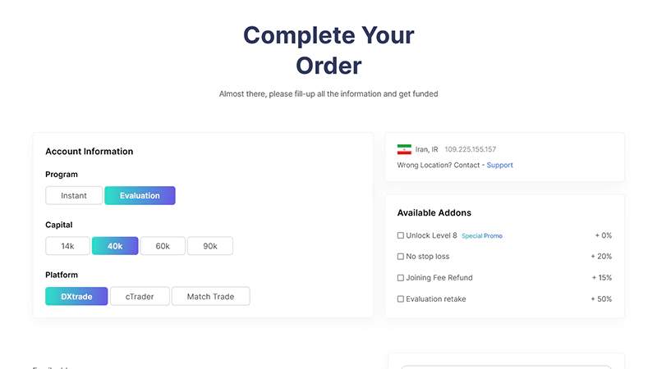Click the IP address 109.225.155.157
This screenshot has height=369, width=657.
[x=470, y=149]
